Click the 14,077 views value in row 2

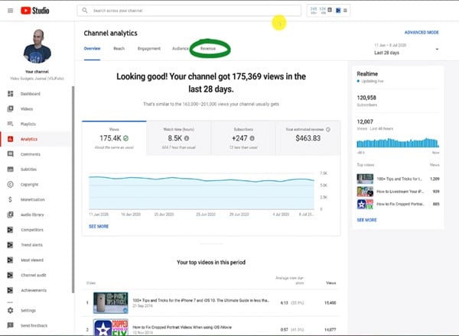click(x=330, y=330)
